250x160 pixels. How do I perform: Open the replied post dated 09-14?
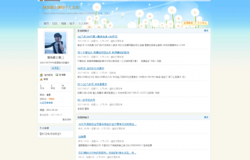point(107,152)
